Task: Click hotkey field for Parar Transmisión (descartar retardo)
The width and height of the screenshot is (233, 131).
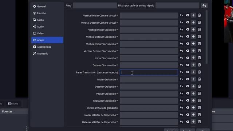Action: click(x=149, y=72)
